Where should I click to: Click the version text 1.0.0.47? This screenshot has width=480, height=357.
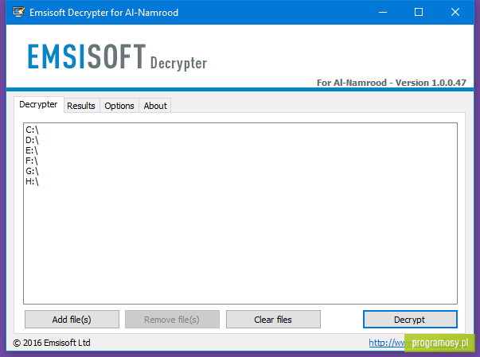pyautogui.click(x=448, y=83)
